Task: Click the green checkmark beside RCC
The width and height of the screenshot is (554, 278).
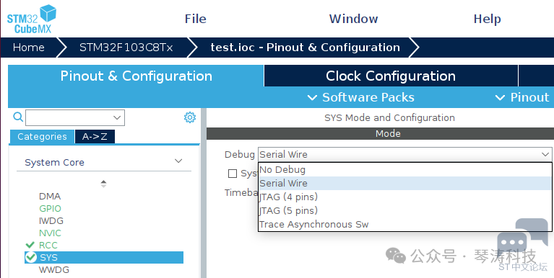Action: click(30, 245)
